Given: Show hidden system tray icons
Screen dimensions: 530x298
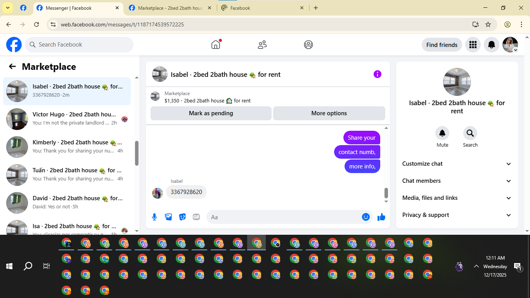Looking at the screenshot, I should tap(476, 266).
